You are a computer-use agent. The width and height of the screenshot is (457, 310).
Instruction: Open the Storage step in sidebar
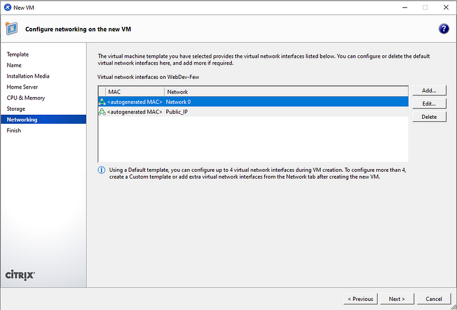16,108
